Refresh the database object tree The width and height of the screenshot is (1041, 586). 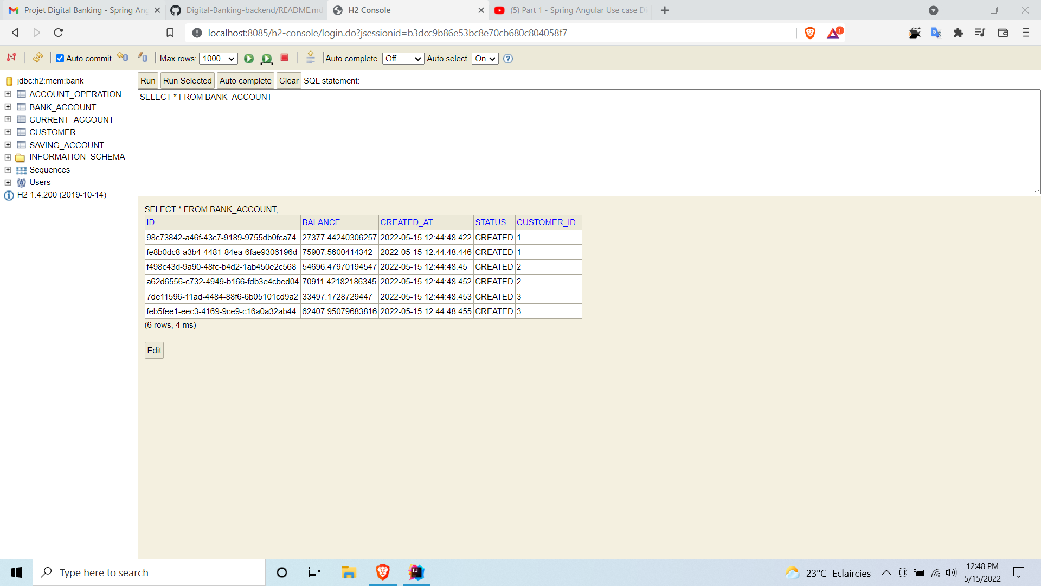point(37,58)
